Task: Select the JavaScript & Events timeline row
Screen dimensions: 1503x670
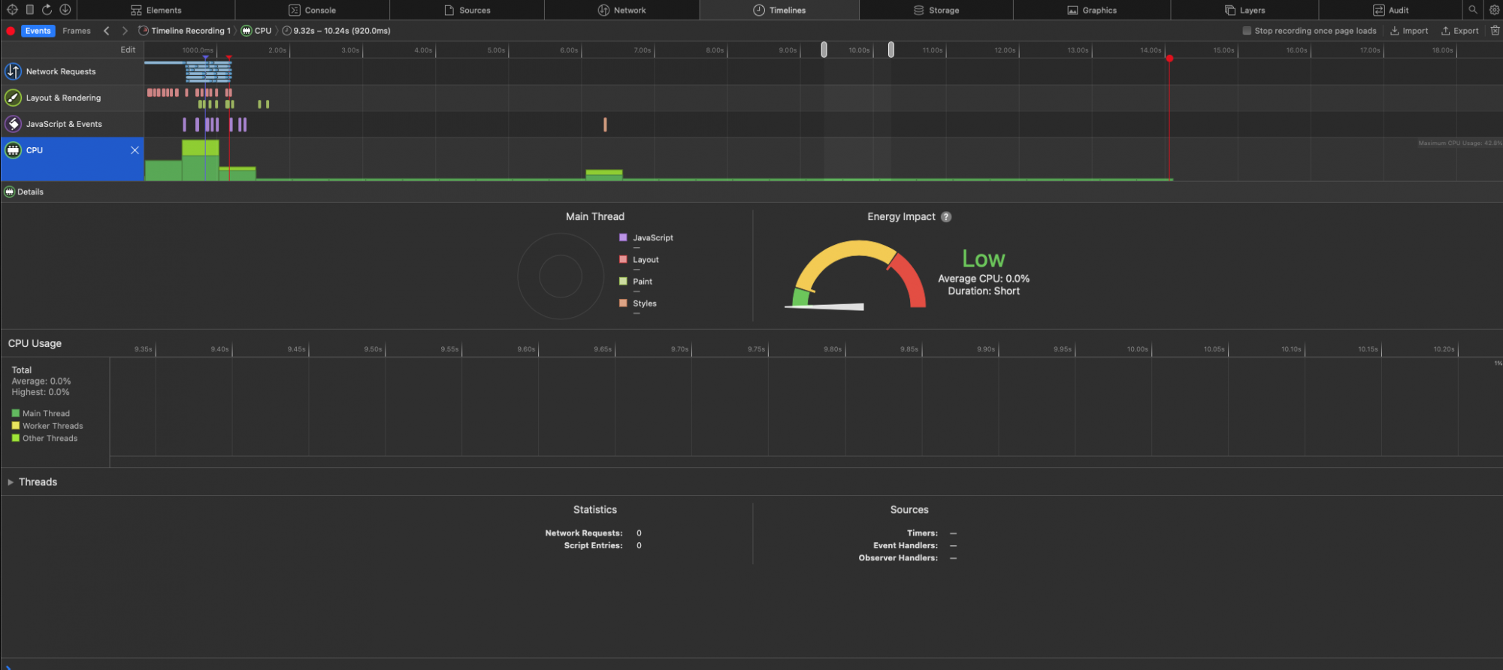Action: click(72, 124)
